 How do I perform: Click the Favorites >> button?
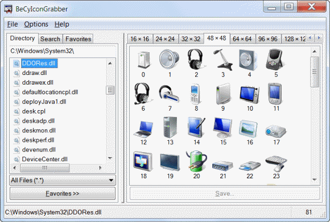[x=62, y=194]
